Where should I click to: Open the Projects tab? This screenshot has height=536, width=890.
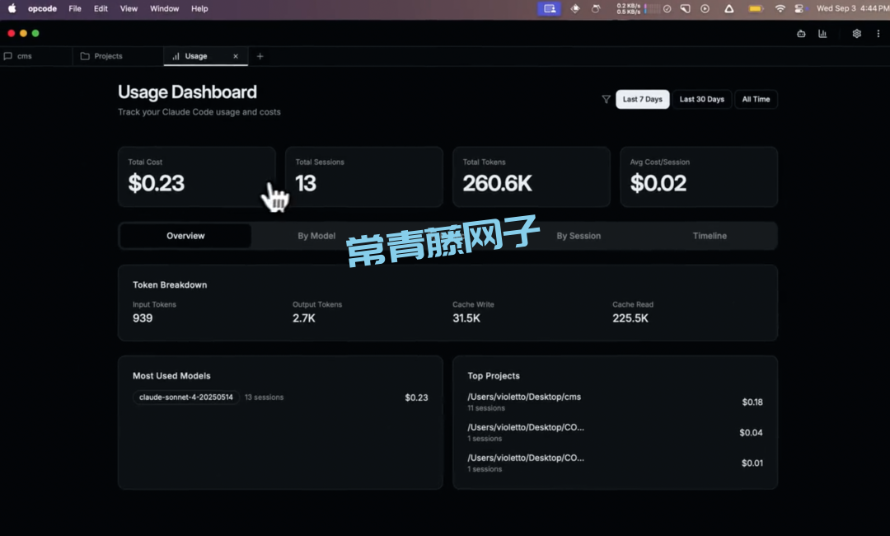coord(108,56)
